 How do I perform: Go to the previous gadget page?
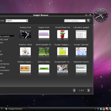[74, 90]
